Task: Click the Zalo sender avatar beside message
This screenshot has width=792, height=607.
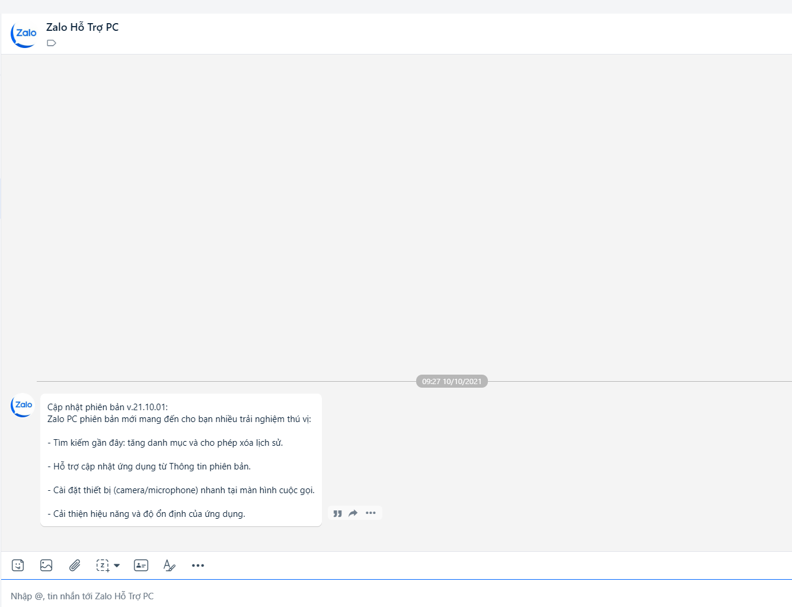Action: [23, 405]
